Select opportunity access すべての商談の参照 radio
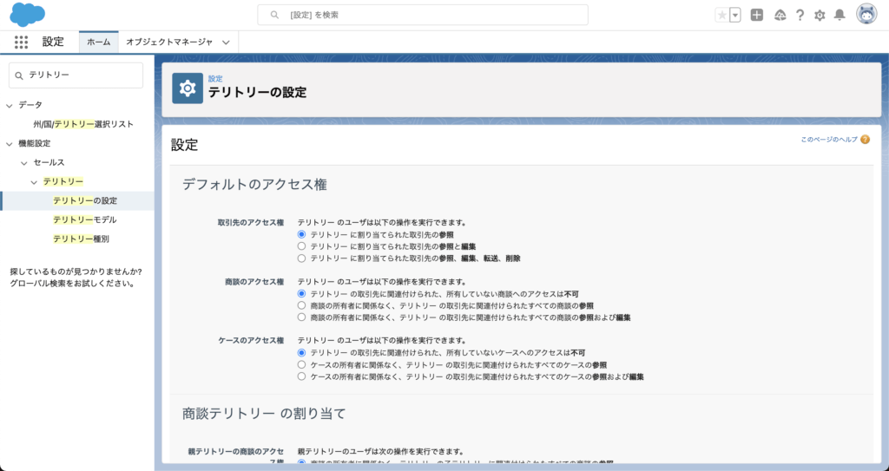The height and width of the screenshot is (471, 889). tap(301, 305)
